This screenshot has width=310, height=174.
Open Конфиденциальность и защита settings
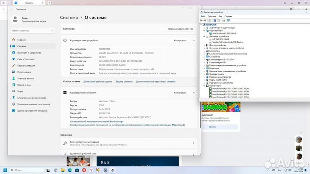point(33,104)
